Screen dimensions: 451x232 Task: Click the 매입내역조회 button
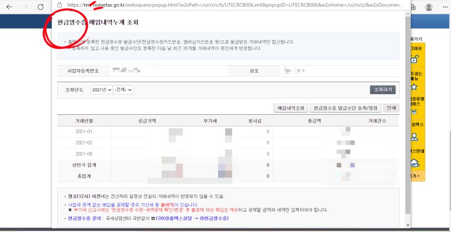[291, 108]
